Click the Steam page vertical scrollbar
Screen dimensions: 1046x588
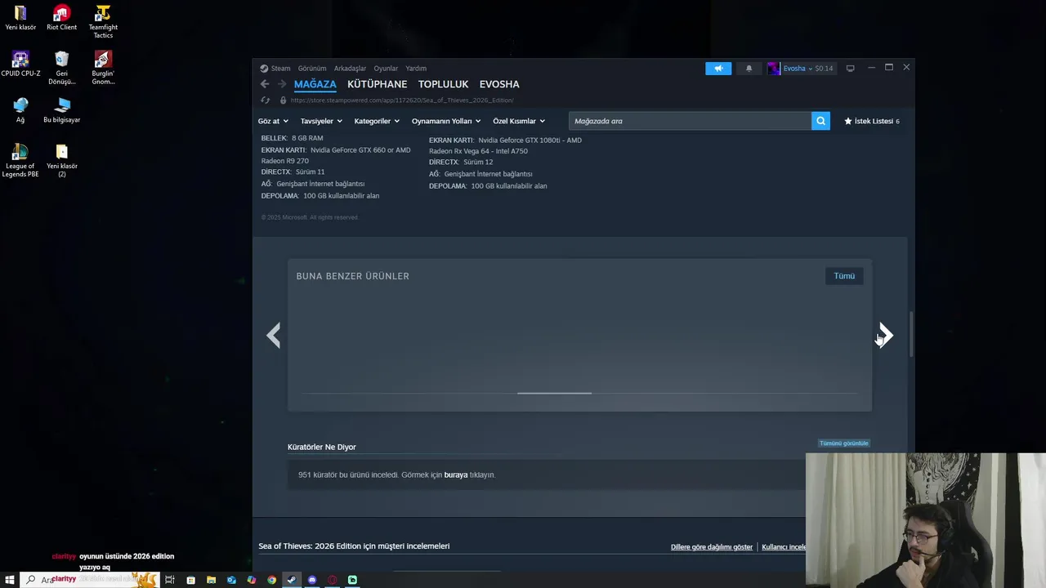click(911, 333)
